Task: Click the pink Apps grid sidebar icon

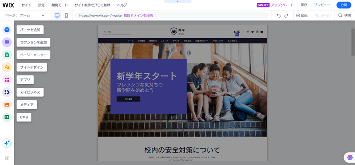Action: point(7,80)
